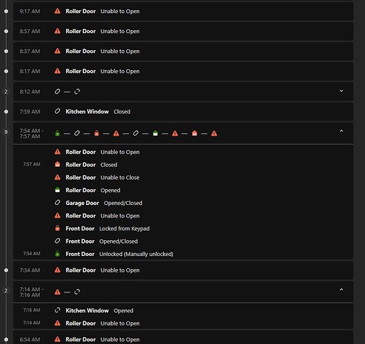365x344 pixels.
Task: Click green garage icon beside Roller Door Opened
Action: [x=57, y=190]
